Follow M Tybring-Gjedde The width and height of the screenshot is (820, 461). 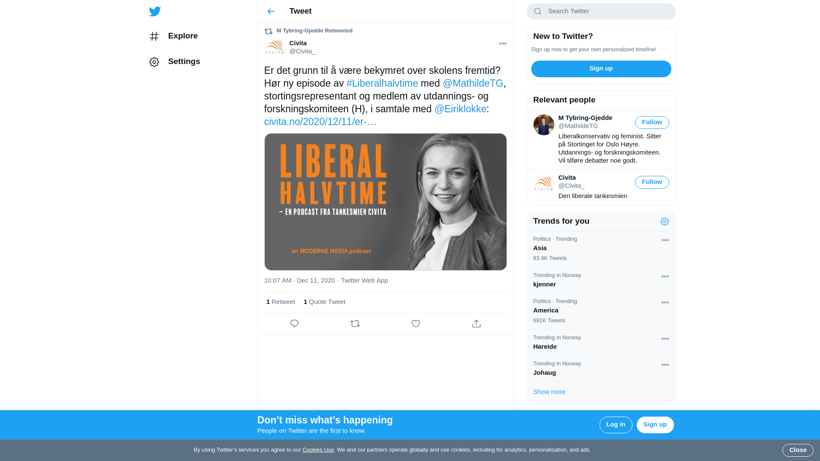pos(652,123)
